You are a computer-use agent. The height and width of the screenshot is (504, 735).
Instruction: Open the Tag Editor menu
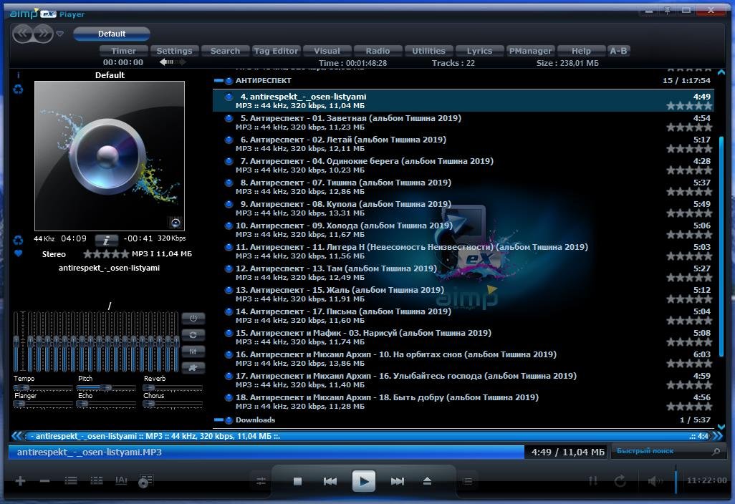(276, 51)
